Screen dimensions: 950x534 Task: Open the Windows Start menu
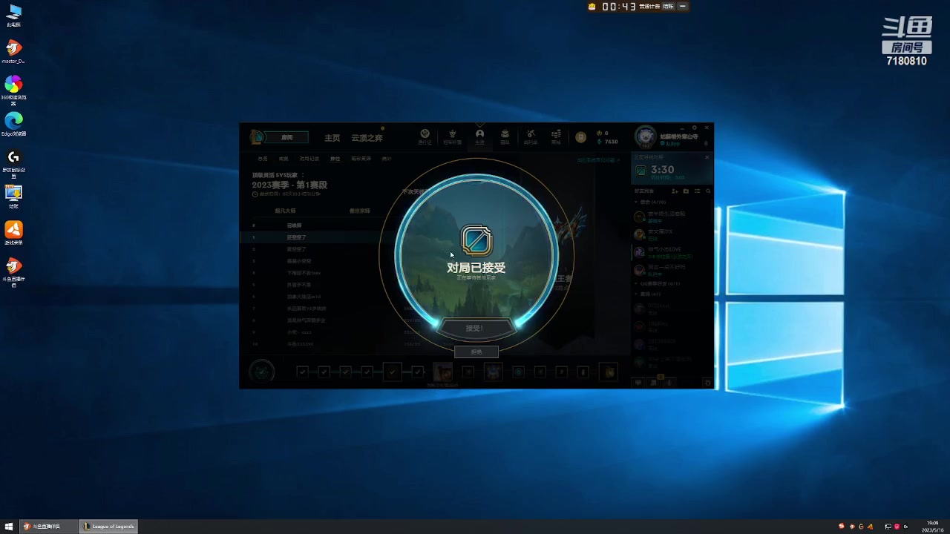point(9,527)
